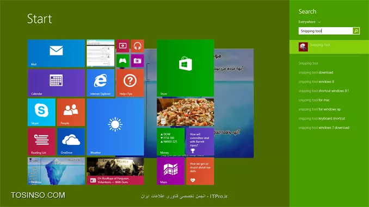
Task: Select suggestion "snipping tool for windows xp"
Action: point(319,109)
